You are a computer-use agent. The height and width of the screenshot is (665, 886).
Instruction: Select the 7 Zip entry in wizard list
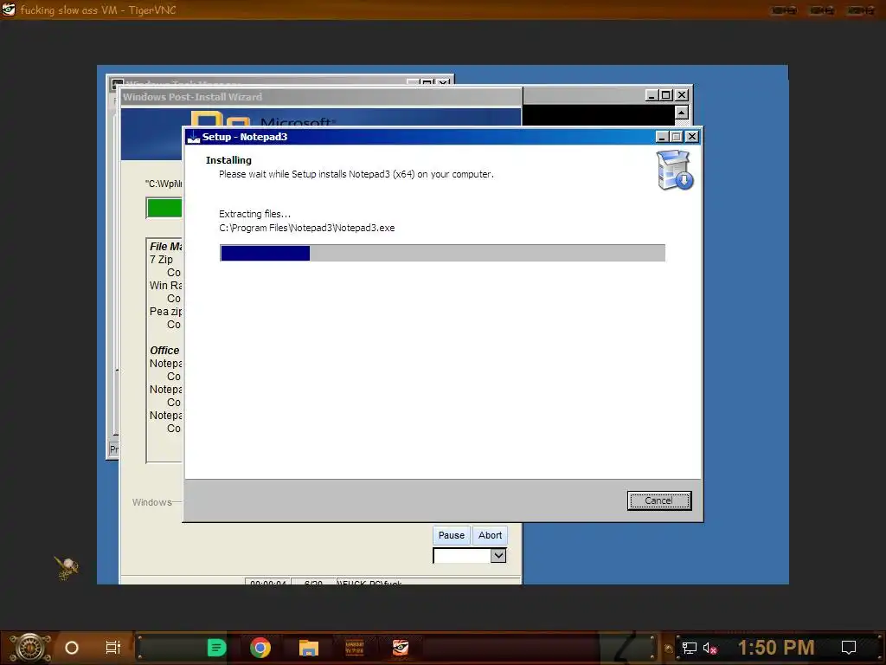(162, 260)
